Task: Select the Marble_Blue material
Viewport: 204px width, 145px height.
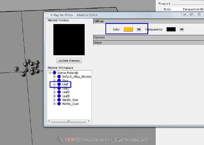Action: click(70, 100)
